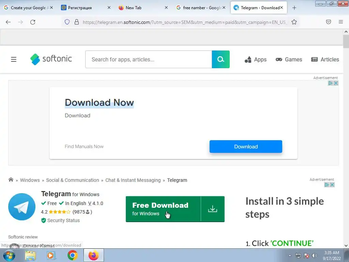The image size is (349, 262).
Task: Close the New Tab tab
Action: (x=166, y=8)
